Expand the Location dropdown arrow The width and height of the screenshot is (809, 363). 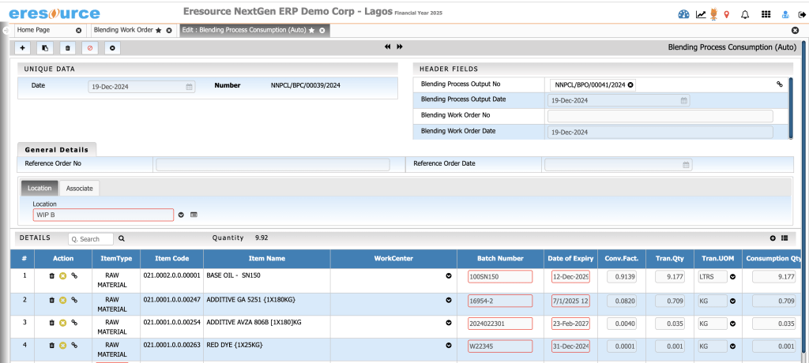(181, 215)
